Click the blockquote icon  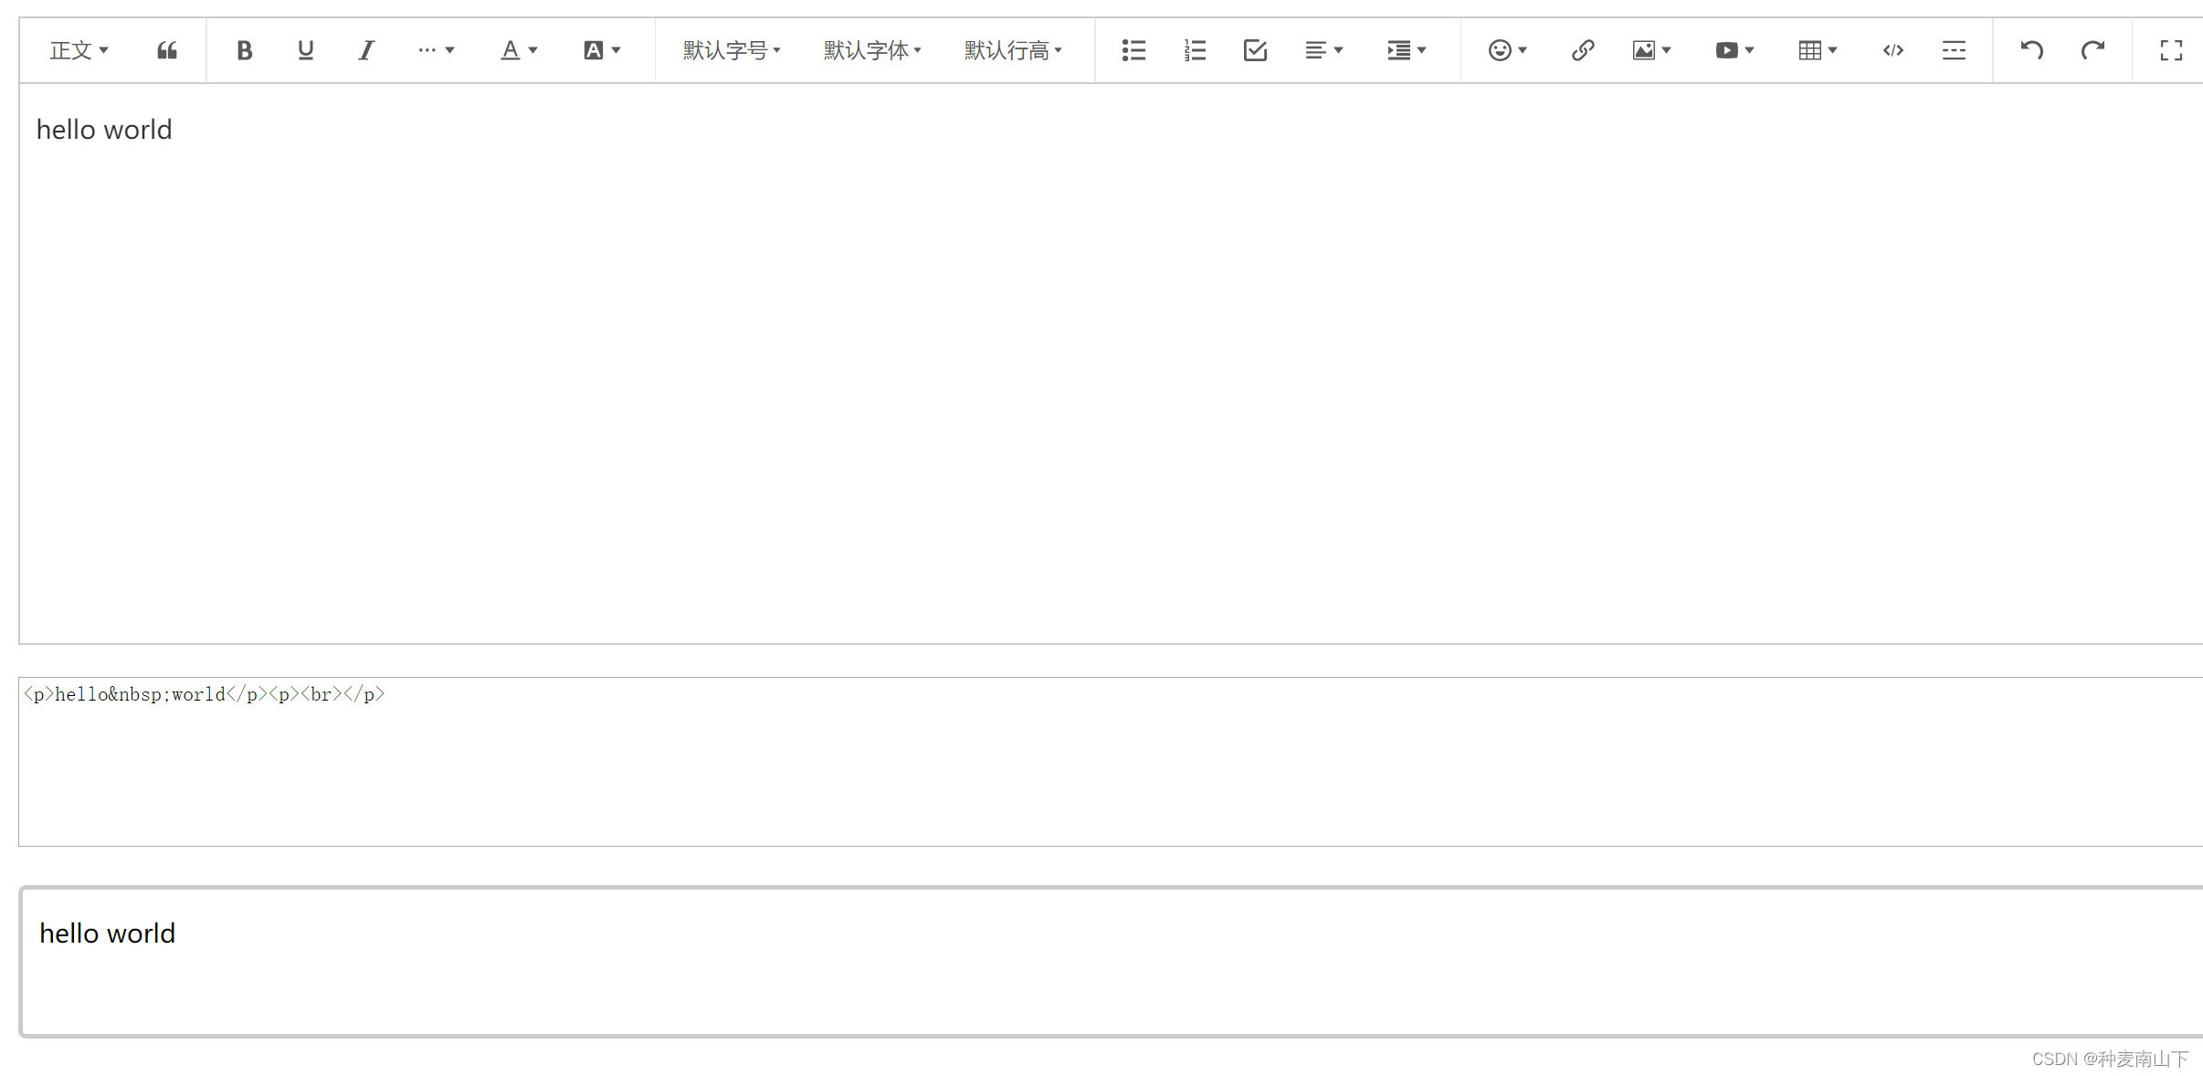(x=166, y=50)
